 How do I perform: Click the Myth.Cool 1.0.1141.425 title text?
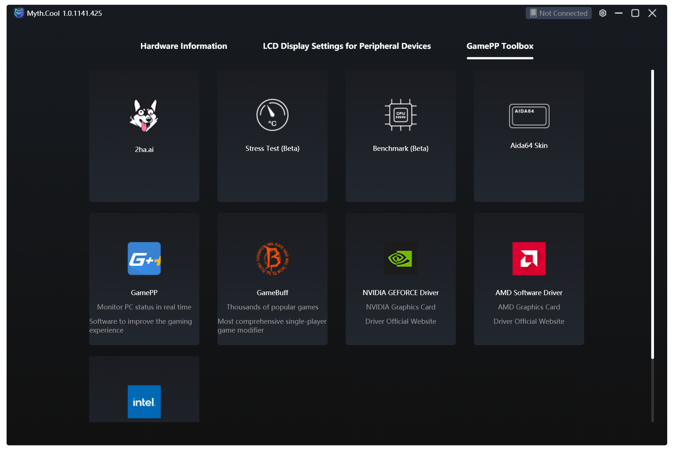64,13
